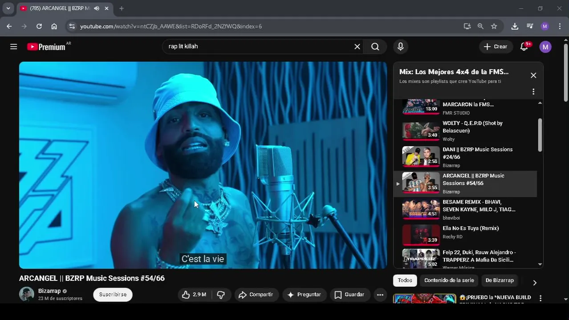Play WOLTY - Q.E.P.D from the playlist
The width and height of the screenshot is (569, 320).
click(x=465, y=131)
